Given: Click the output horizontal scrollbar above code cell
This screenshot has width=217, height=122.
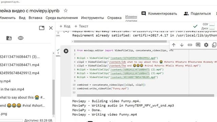Looking at the screenshot, I should (x=120, y=41).
